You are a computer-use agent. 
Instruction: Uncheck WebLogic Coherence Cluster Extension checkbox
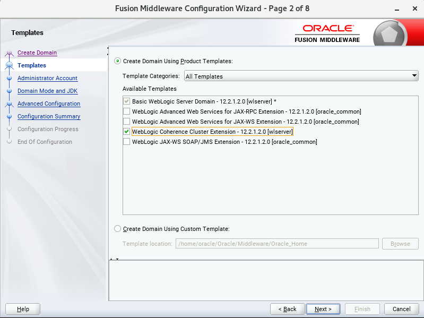pos(126,132)
